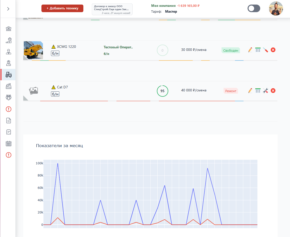Click the 'Ремонт' status badge

231,91
